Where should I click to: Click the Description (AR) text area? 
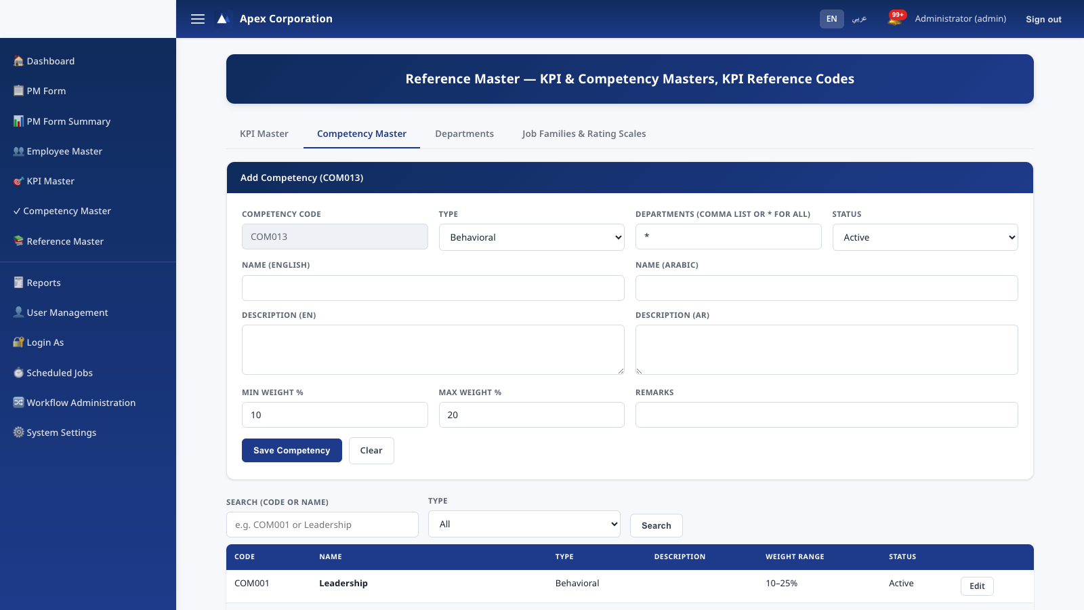coord(827,350)
